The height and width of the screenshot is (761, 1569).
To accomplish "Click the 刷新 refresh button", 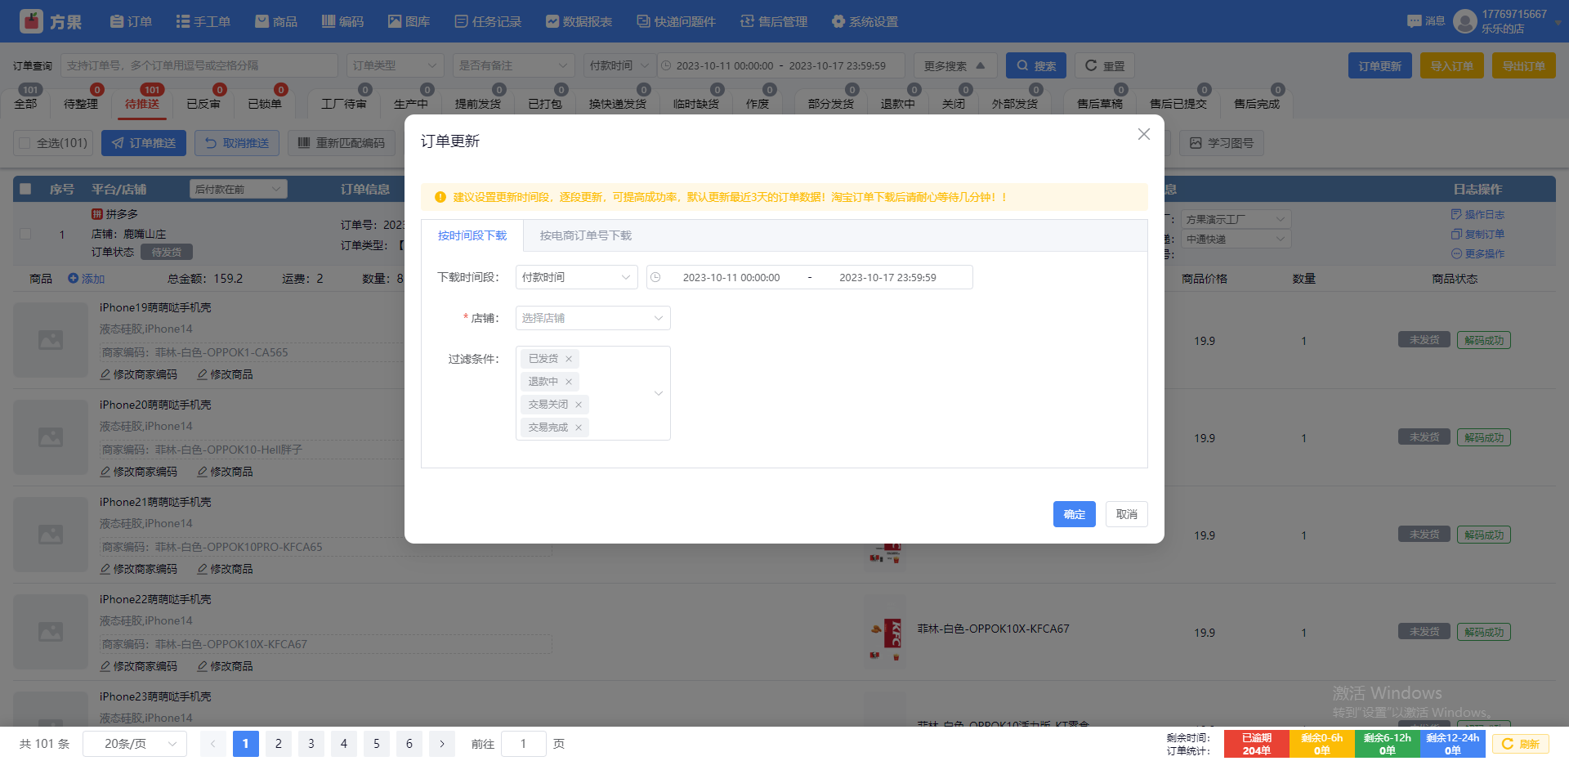I will [x=1521, y=744].
